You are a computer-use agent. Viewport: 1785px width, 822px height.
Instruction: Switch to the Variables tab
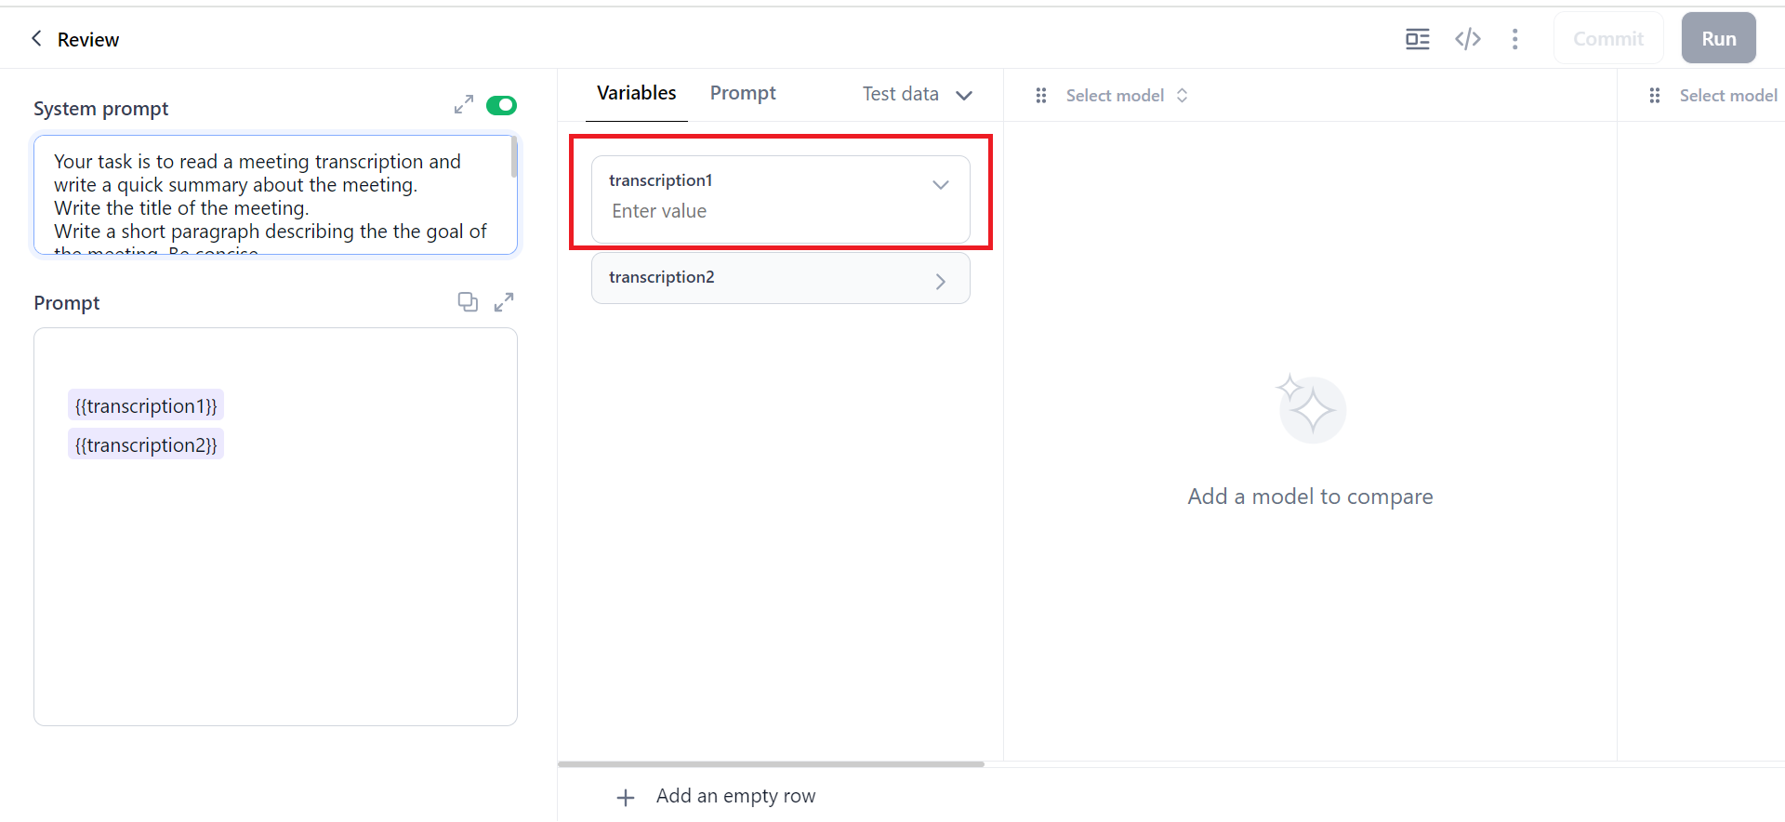[636, 94]
